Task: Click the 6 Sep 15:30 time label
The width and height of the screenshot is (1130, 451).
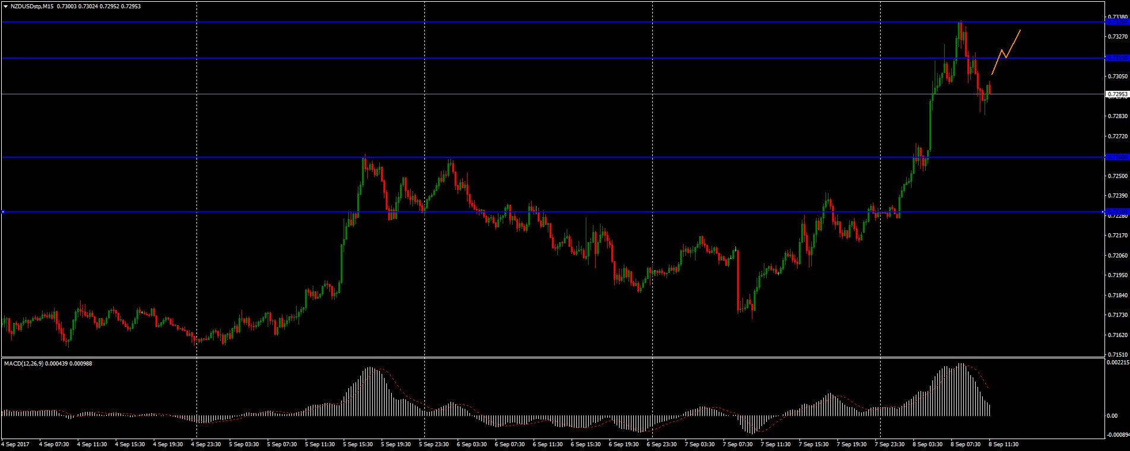Action: (586, 444)
